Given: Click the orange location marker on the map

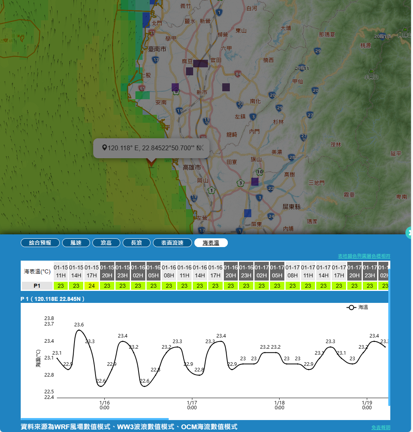Looking at the screenshot, I should tap(151, 163).
